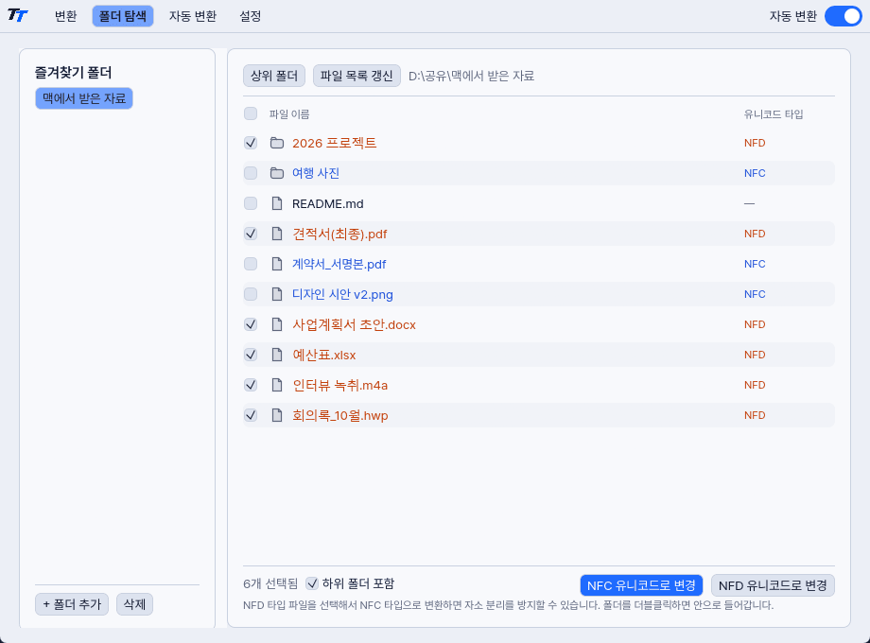Click the NFC type of 계약서_서명본.pdf
Viewport: 870px width, 643px height.
[755, 264]
